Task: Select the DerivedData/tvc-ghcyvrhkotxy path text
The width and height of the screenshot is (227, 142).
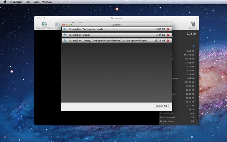Action: point(109,41)
